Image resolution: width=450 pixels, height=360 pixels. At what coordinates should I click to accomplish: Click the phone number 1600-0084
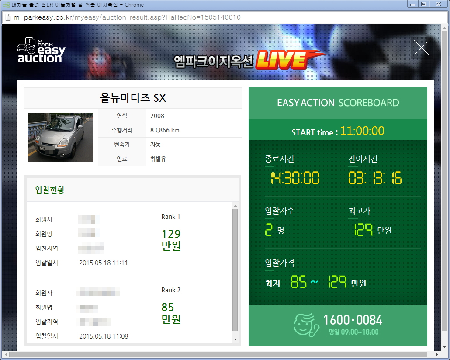353,320
